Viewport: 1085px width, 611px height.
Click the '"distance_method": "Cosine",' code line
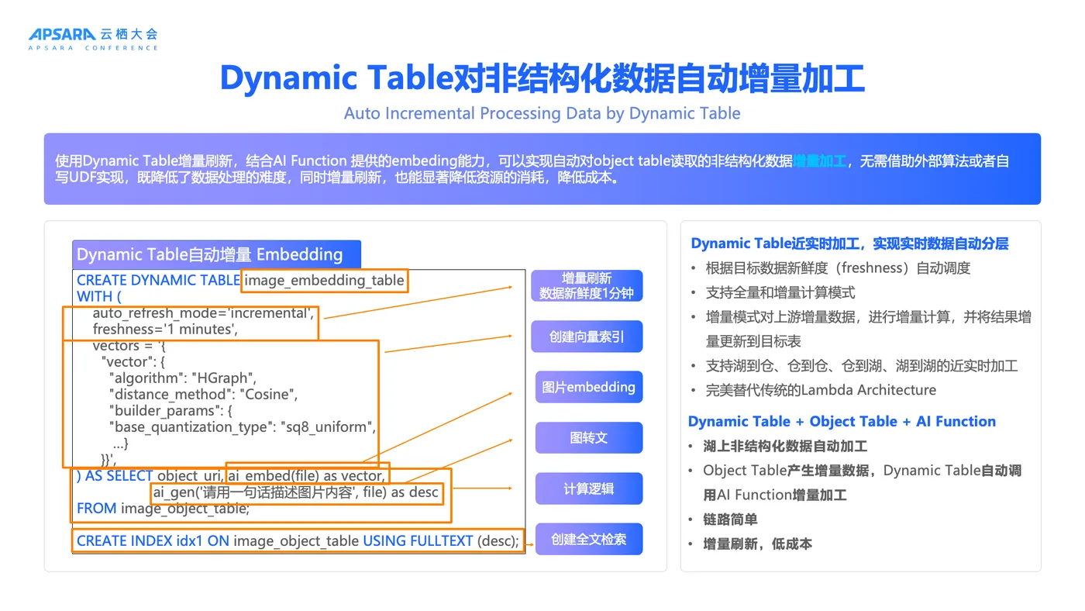(x=203, y=394)
